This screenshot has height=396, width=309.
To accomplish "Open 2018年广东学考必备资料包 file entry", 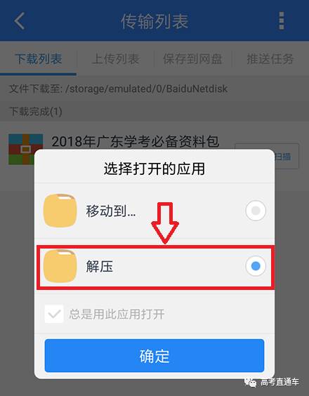I will coord(135,141).
